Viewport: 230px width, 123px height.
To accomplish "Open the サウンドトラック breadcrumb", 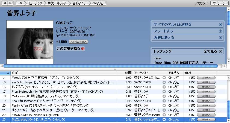I will pos(57,3).
